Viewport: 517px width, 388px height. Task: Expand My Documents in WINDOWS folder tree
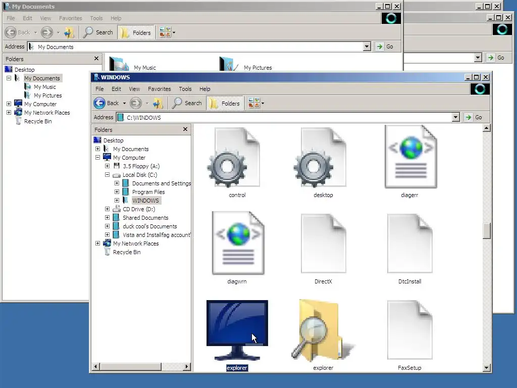[97, 149]
